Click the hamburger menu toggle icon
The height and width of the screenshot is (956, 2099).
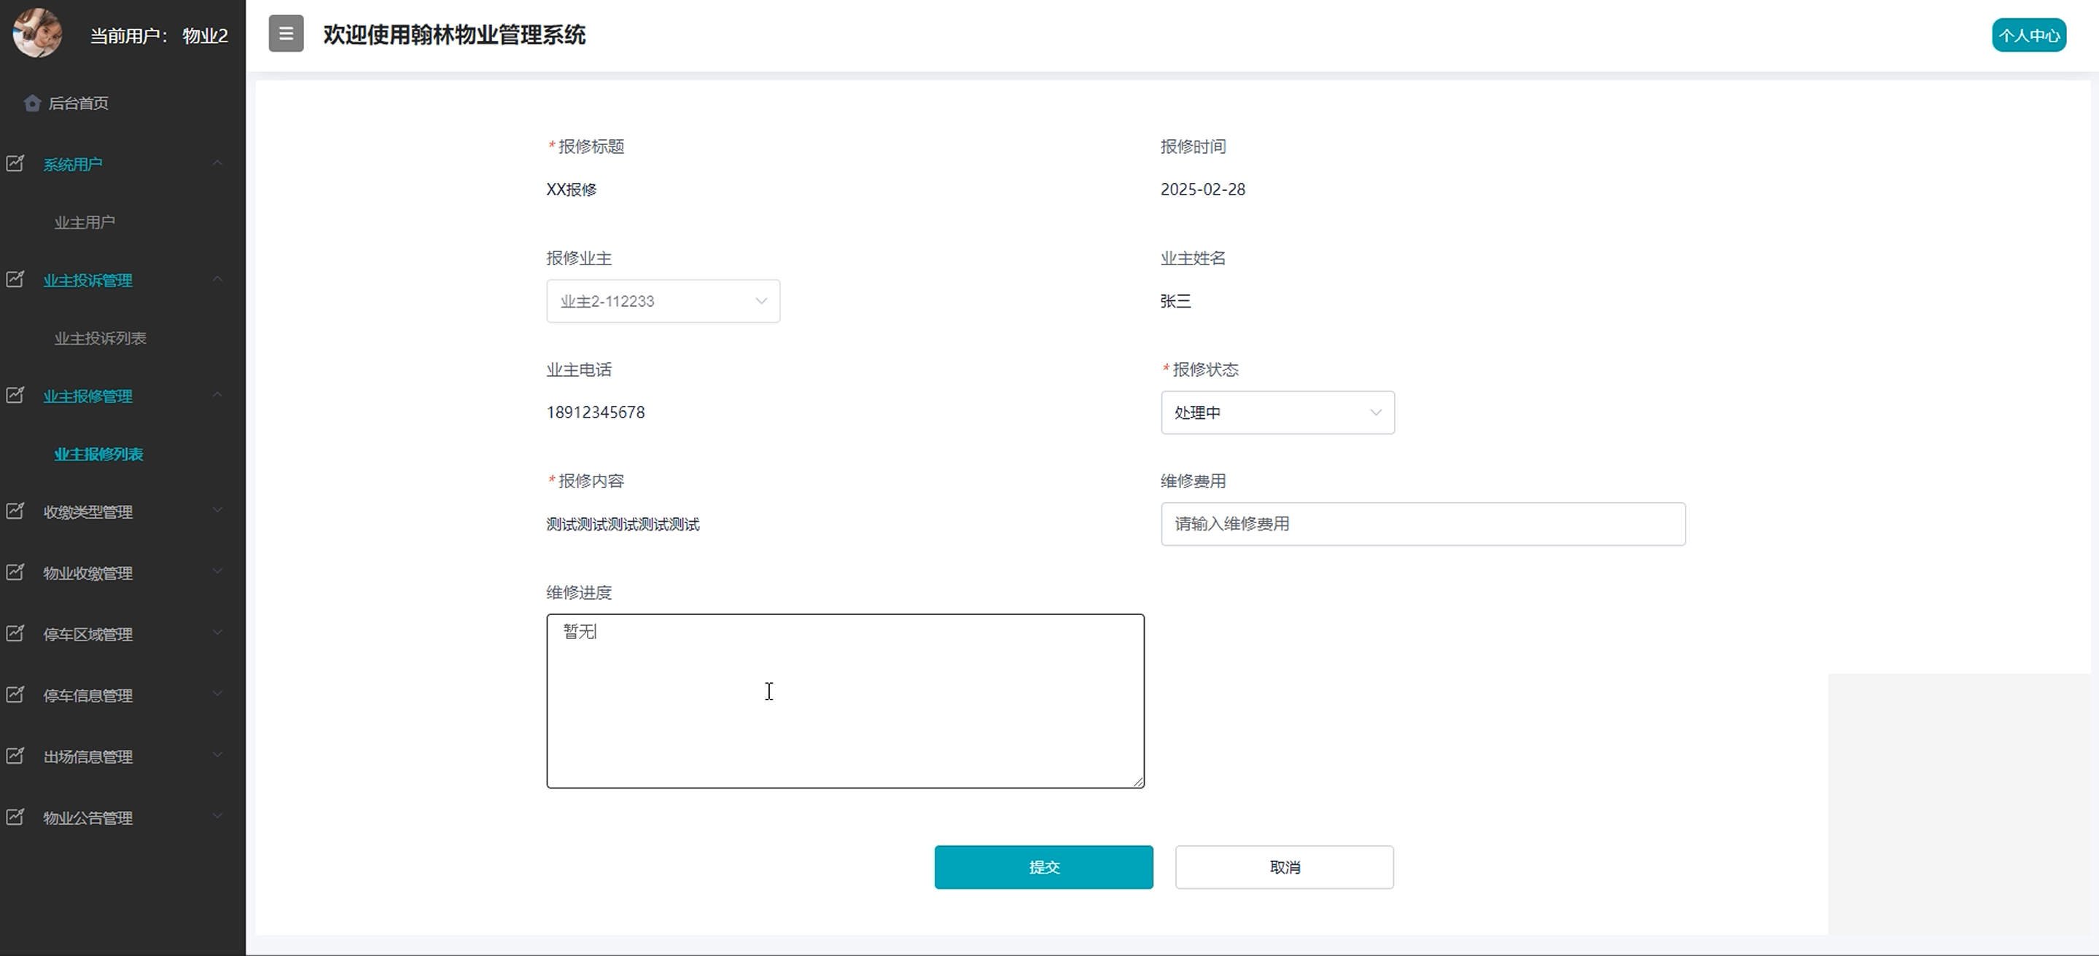(x=286, y=34)
